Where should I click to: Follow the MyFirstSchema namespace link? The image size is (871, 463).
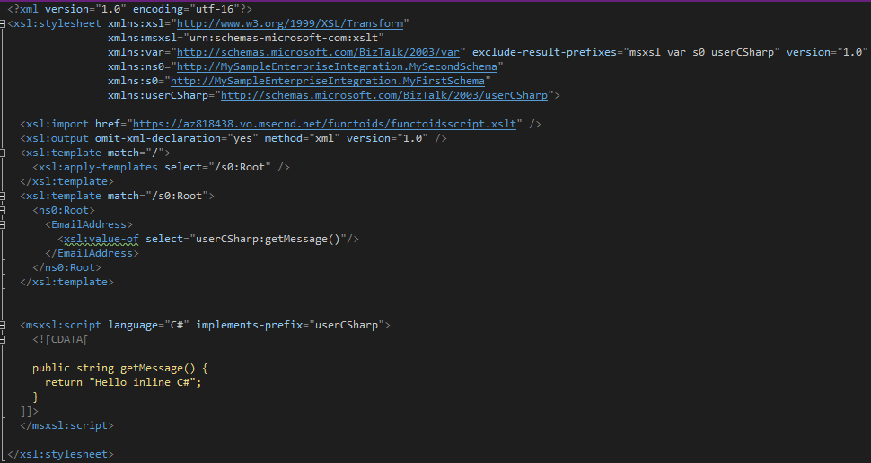click(327, 81)
